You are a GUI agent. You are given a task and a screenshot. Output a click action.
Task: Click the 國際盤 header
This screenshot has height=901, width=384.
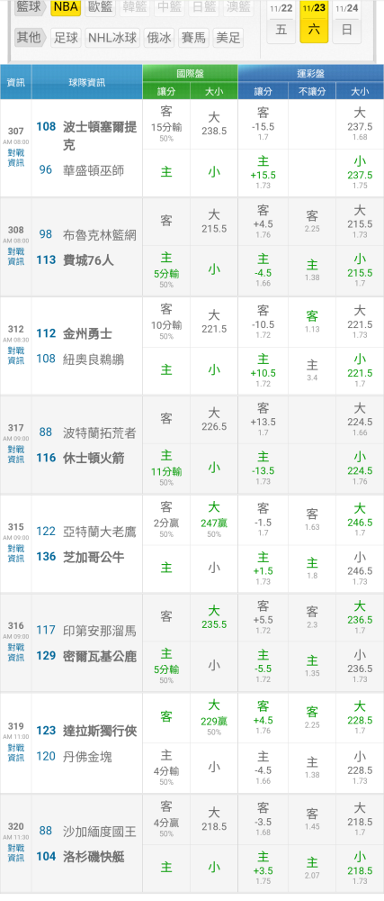pos(190,74)
